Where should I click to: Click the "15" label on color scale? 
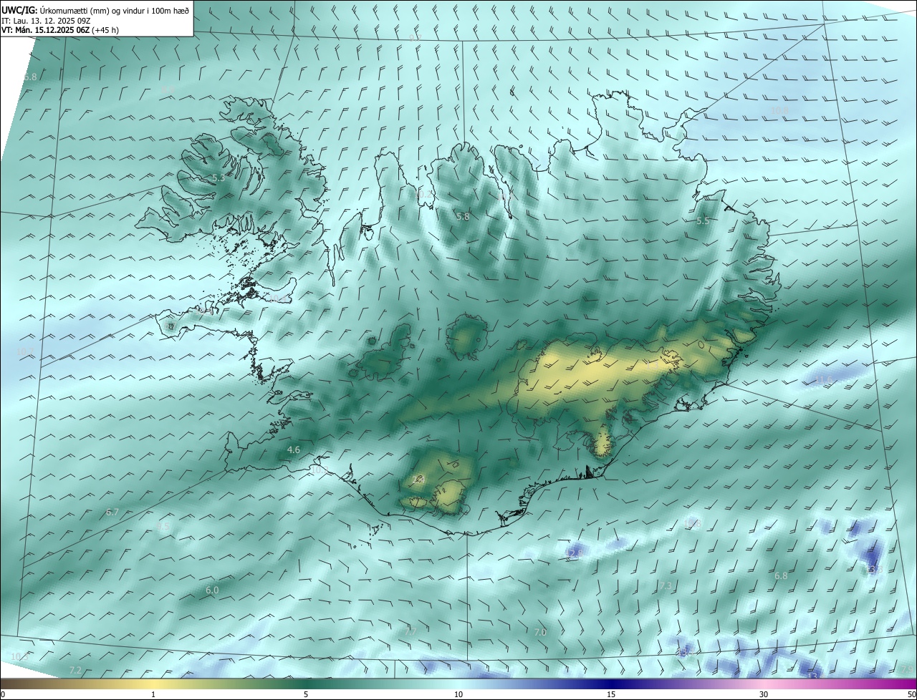(x=611, y=694)
